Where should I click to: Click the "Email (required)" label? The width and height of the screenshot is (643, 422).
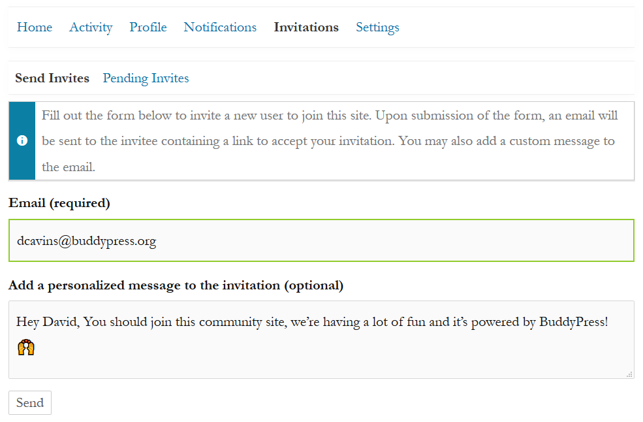coord(59,203)
